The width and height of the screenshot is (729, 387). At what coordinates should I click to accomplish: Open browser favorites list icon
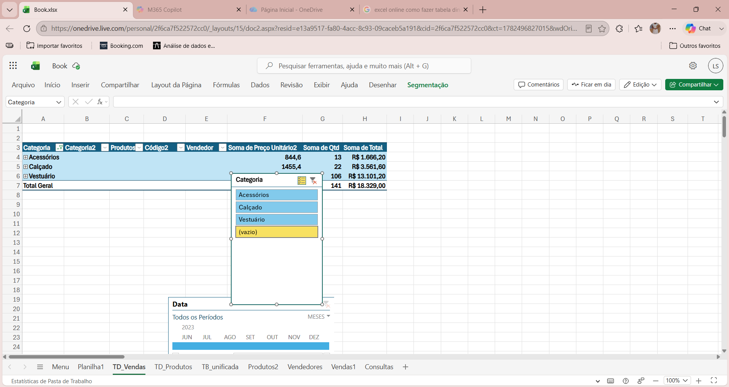pos(638,28)
